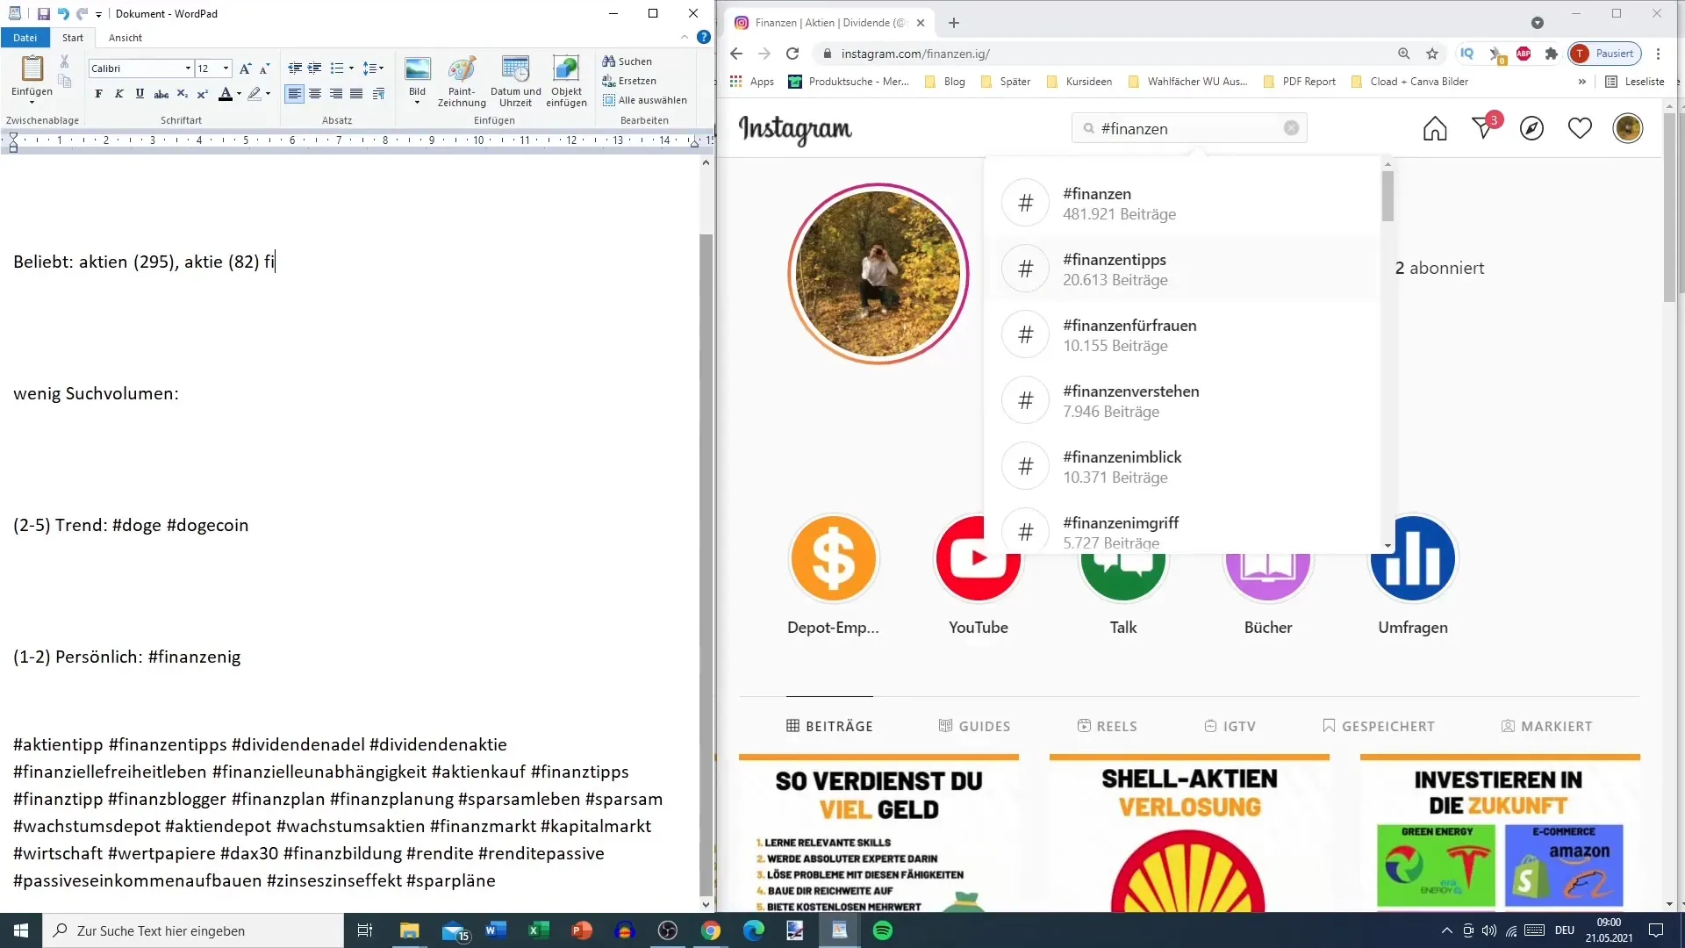Toggle superscript formatting in WordPad

[202, 94]
